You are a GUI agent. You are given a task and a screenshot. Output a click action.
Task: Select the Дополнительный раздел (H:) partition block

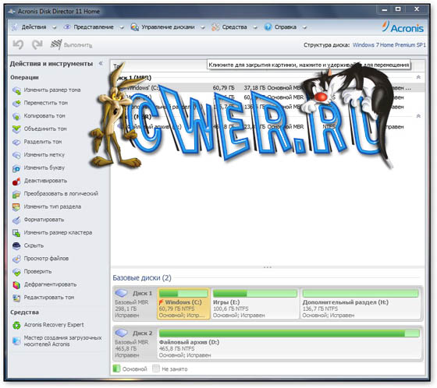(x=361, y=304)
